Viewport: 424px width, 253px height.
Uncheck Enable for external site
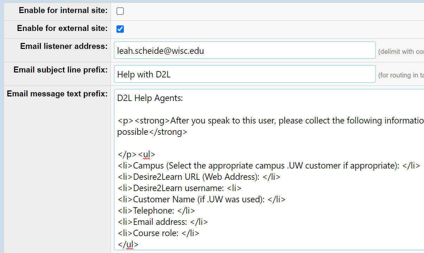pyautogui.click(x=120, y=29)
